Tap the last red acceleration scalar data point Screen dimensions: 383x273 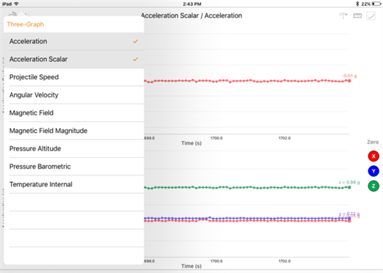(x=350, y=81)
